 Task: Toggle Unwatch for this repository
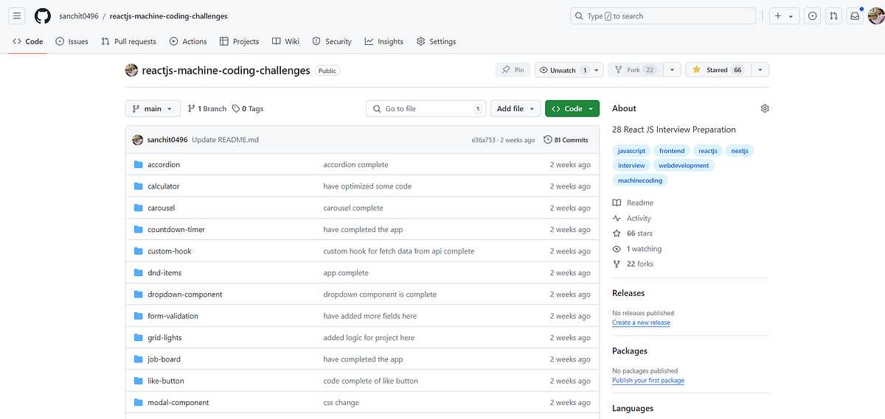[x=562, y=70]
